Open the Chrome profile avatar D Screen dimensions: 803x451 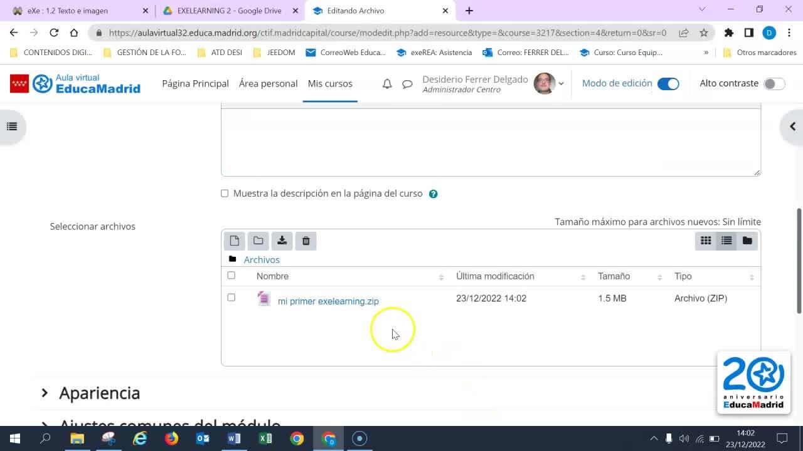coord(769,33)
